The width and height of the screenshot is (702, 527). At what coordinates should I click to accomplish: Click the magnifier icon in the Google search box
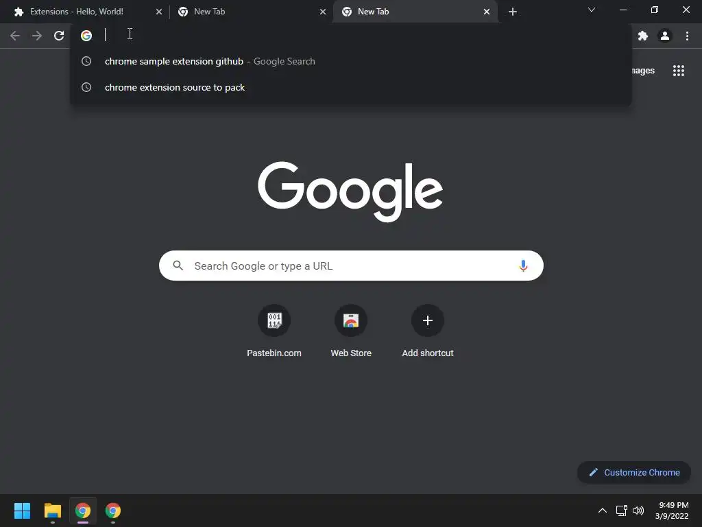(178, 266)
